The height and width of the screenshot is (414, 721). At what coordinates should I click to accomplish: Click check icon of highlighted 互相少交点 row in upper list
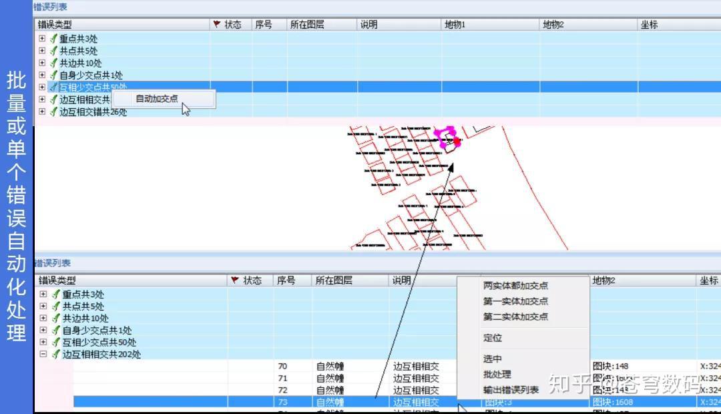pos(54,87)
